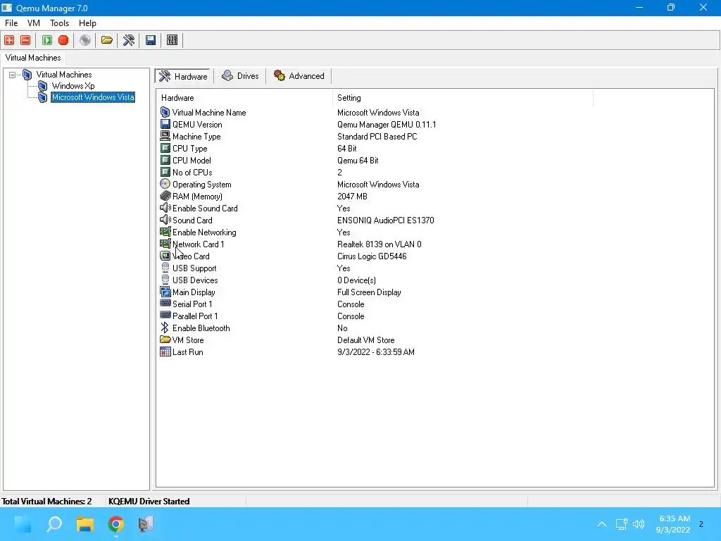721x541 pixels.
Task: Open the Windows Start button
Action: tap(23, 524)
